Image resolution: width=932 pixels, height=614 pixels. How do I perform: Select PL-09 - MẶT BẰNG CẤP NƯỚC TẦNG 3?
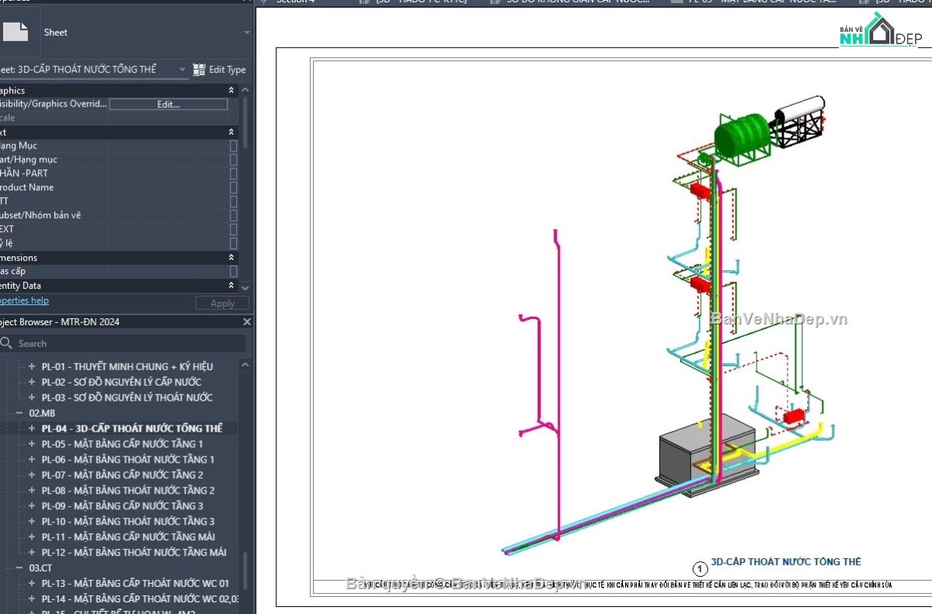[x=123, y=506]
